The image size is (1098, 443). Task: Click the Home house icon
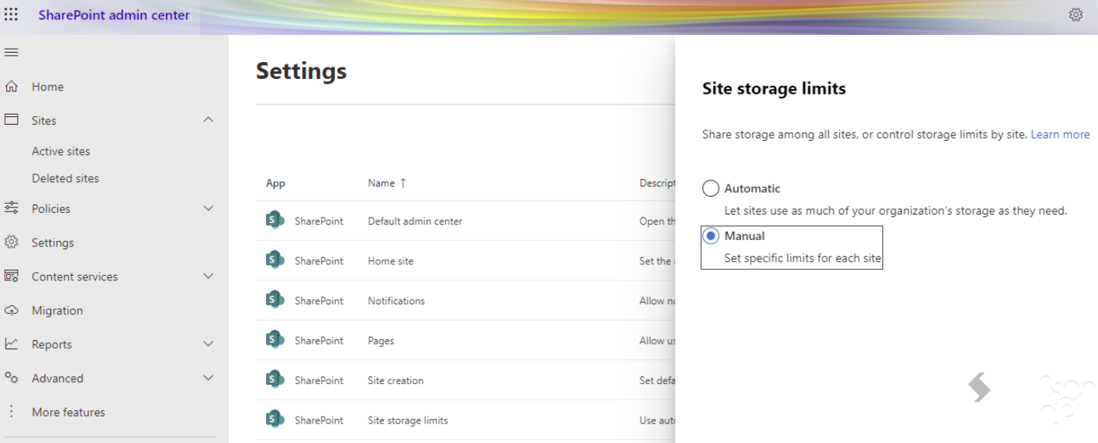[x=11, y=87]
